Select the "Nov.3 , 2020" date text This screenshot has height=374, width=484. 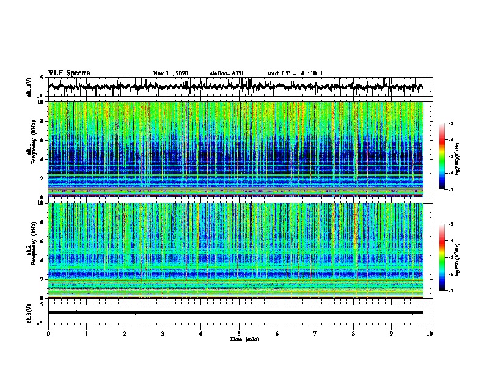tap(170, 73)
